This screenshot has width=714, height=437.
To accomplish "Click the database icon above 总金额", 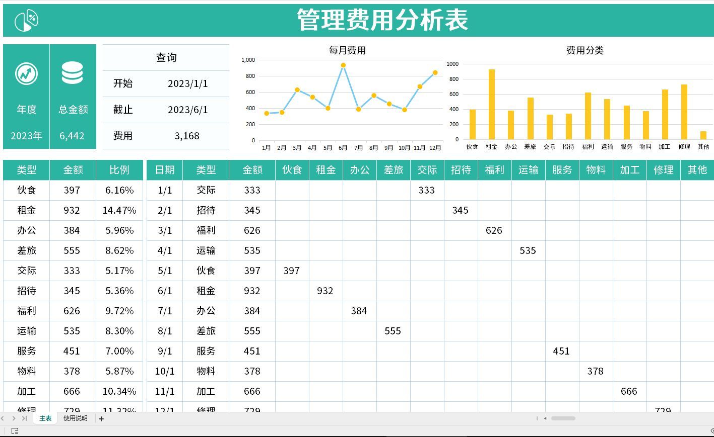I will [x=73, y=73].
